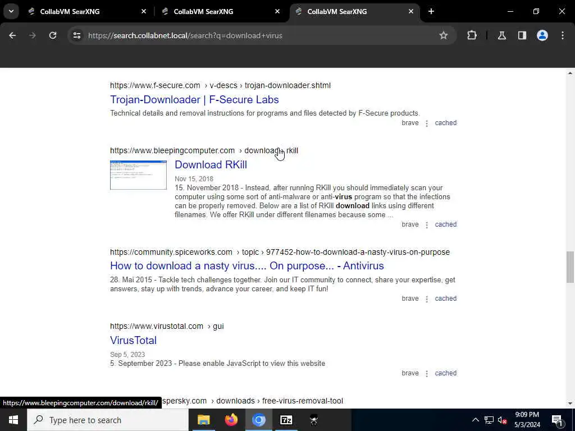Click the Nov 15, 2018 date text

194,179
